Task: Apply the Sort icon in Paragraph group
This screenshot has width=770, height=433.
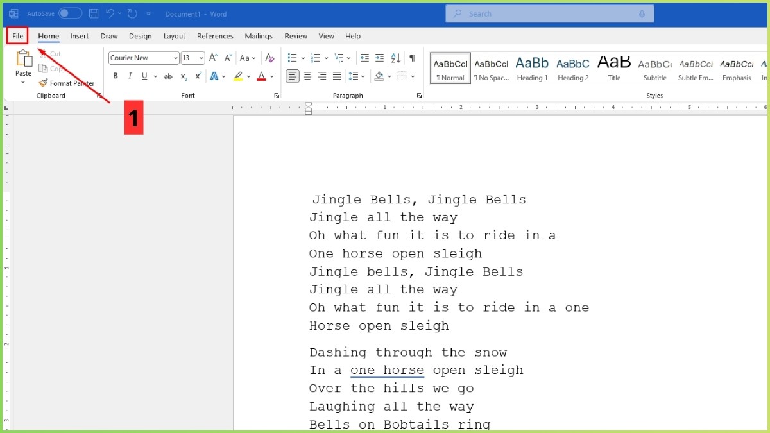Action: (x=396, y=57)
